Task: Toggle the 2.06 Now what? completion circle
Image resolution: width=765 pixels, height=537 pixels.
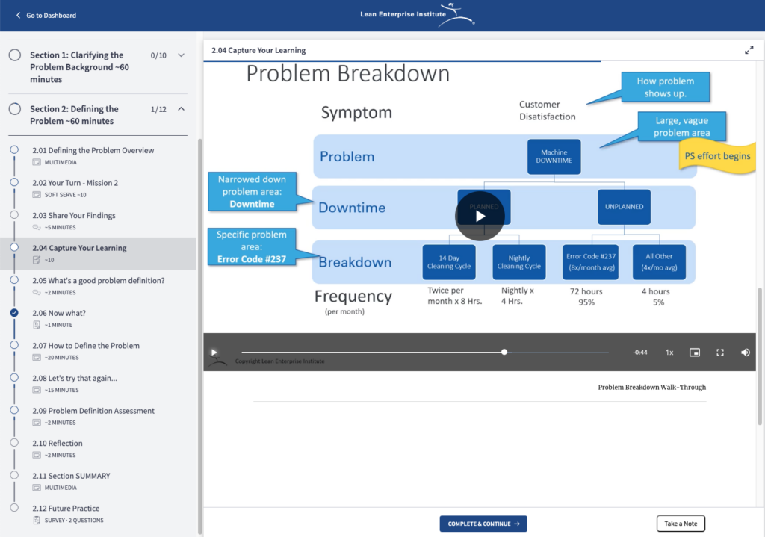Action: point(14,313)
